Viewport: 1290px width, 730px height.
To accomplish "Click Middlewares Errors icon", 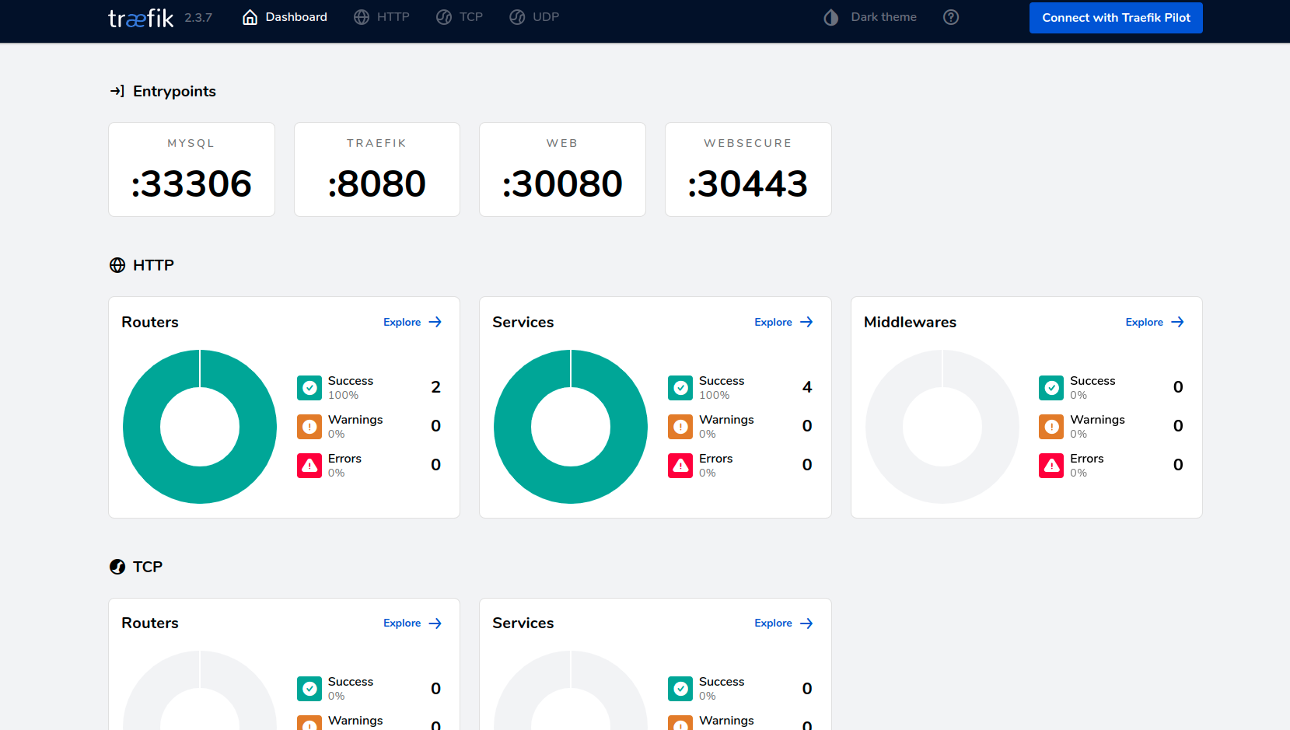I will tap(1051, 465).
